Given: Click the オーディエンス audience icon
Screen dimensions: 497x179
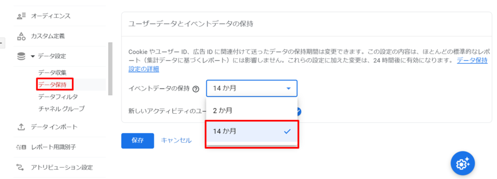Looking at the screenshot, I should click(x=21, y=16).
